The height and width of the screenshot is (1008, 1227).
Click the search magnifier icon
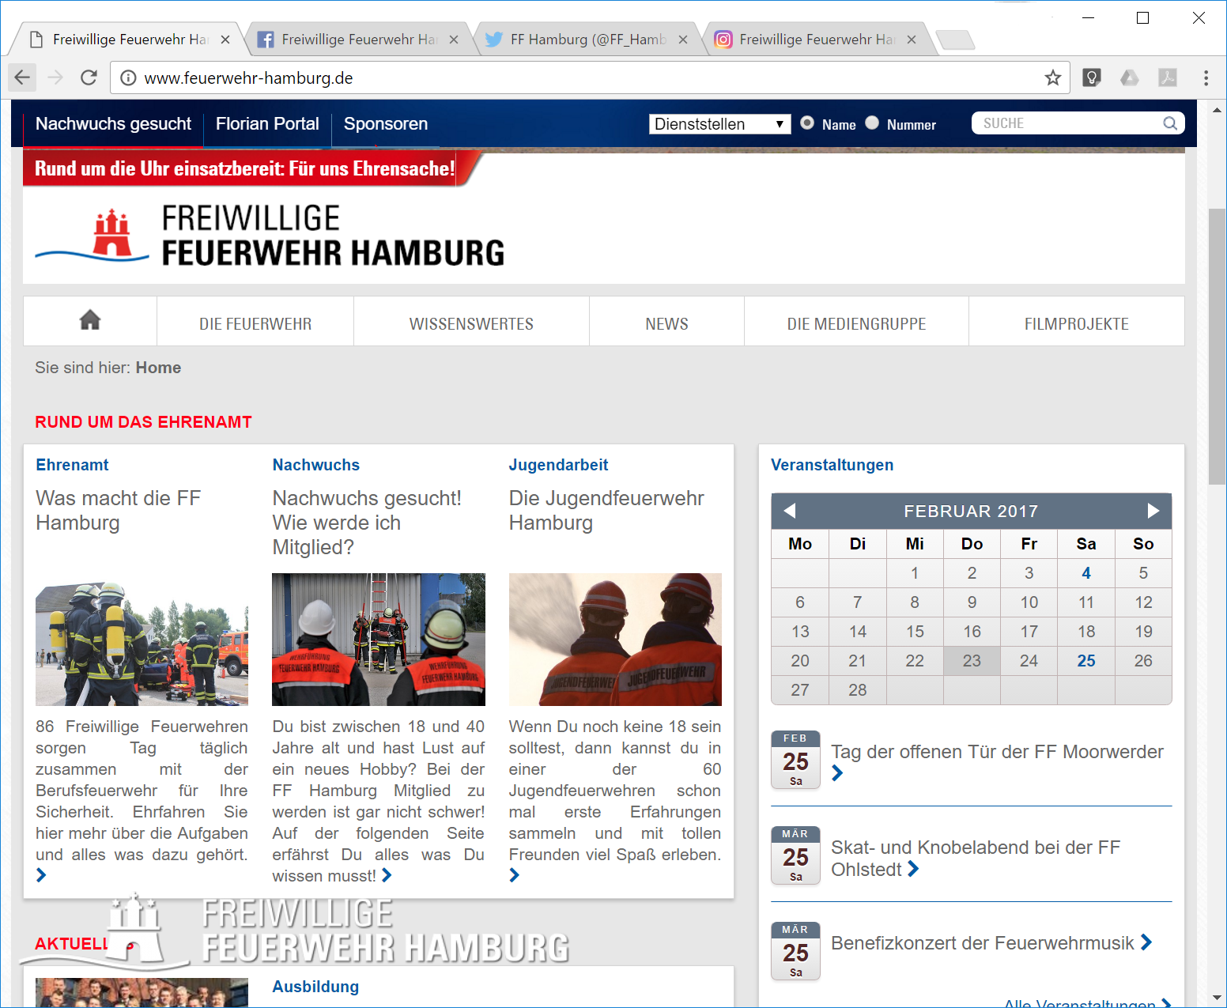[1170, 123]
